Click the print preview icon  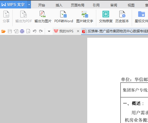(x=28, y=31)
